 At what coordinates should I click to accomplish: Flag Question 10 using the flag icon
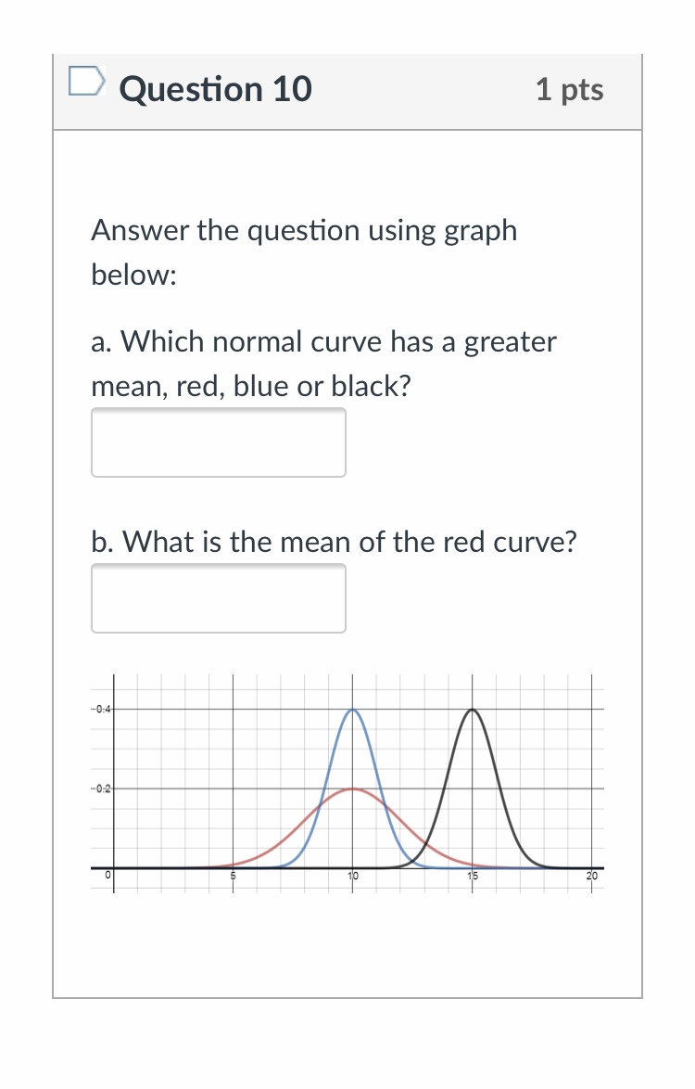pyautogui.click(x=85, y=83)
